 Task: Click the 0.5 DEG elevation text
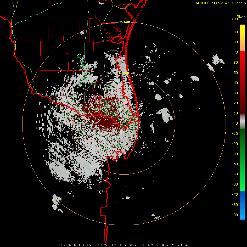coord(127,245)
